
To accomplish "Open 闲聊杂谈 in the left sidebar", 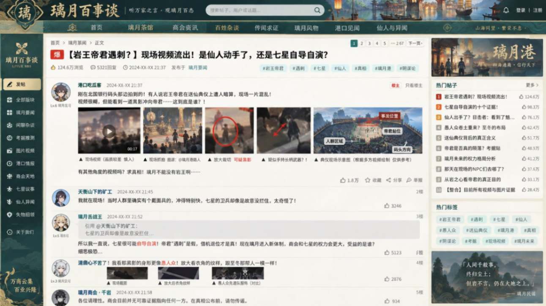I will pyautogui.click(x=22, y=125).
